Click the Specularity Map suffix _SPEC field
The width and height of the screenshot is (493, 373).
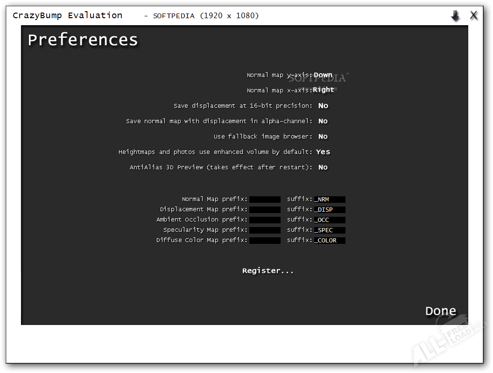coord(330,230)
